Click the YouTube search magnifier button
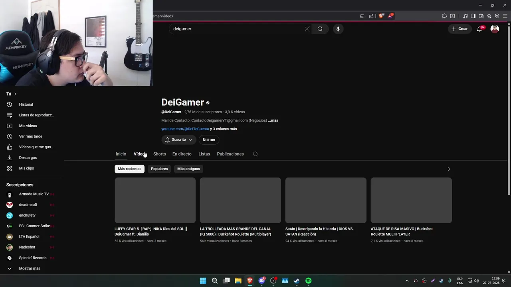511x287 pixels. (320, 29)
